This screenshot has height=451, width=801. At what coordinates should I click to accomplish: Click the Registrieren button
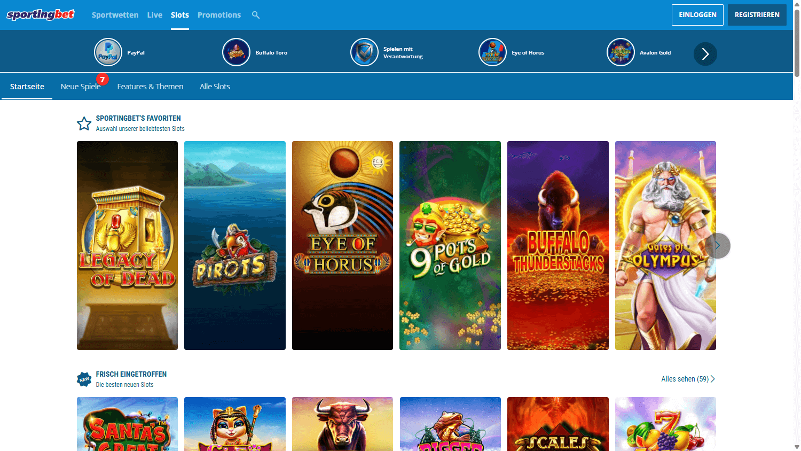click(x=757, y=15)
